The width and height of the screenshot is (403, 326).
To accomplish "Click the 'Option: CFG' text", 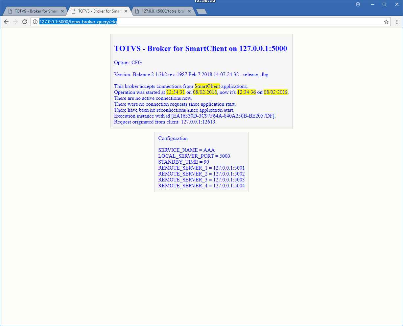I will point(128,63).
